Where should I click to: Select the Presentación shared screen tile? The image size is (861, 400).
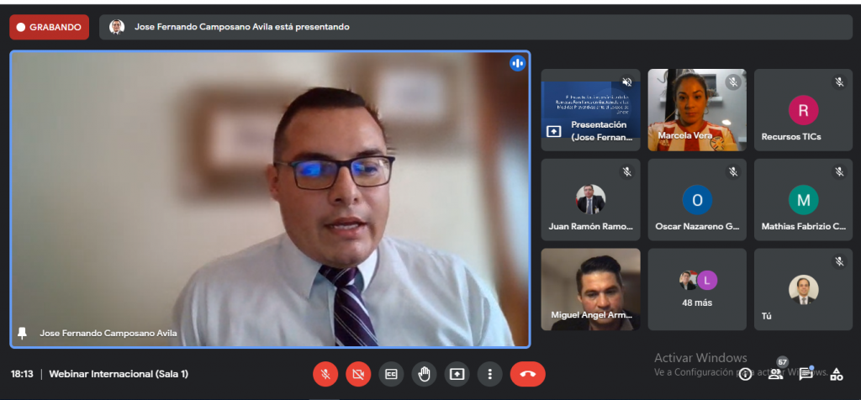(x=590, y=110)
